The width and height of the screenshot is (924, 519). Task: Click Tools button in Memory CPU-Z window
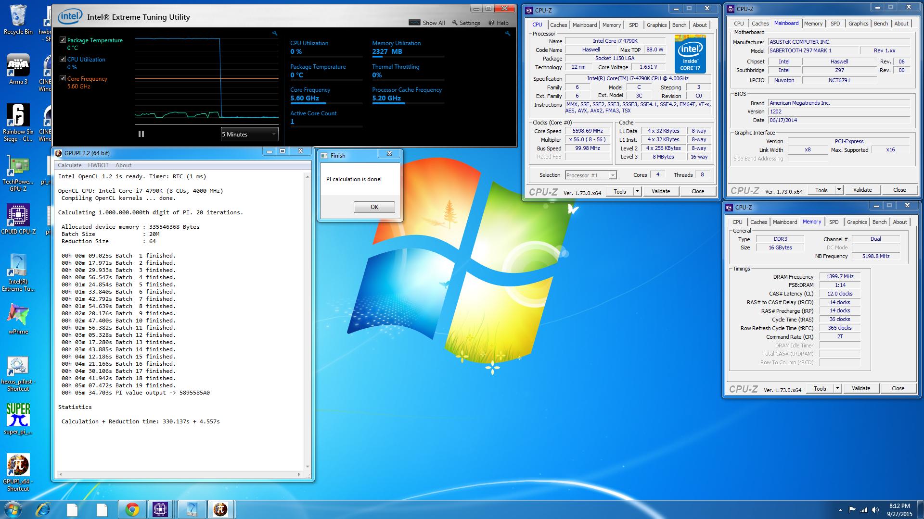pyautogui.click(x=820, y=388)
